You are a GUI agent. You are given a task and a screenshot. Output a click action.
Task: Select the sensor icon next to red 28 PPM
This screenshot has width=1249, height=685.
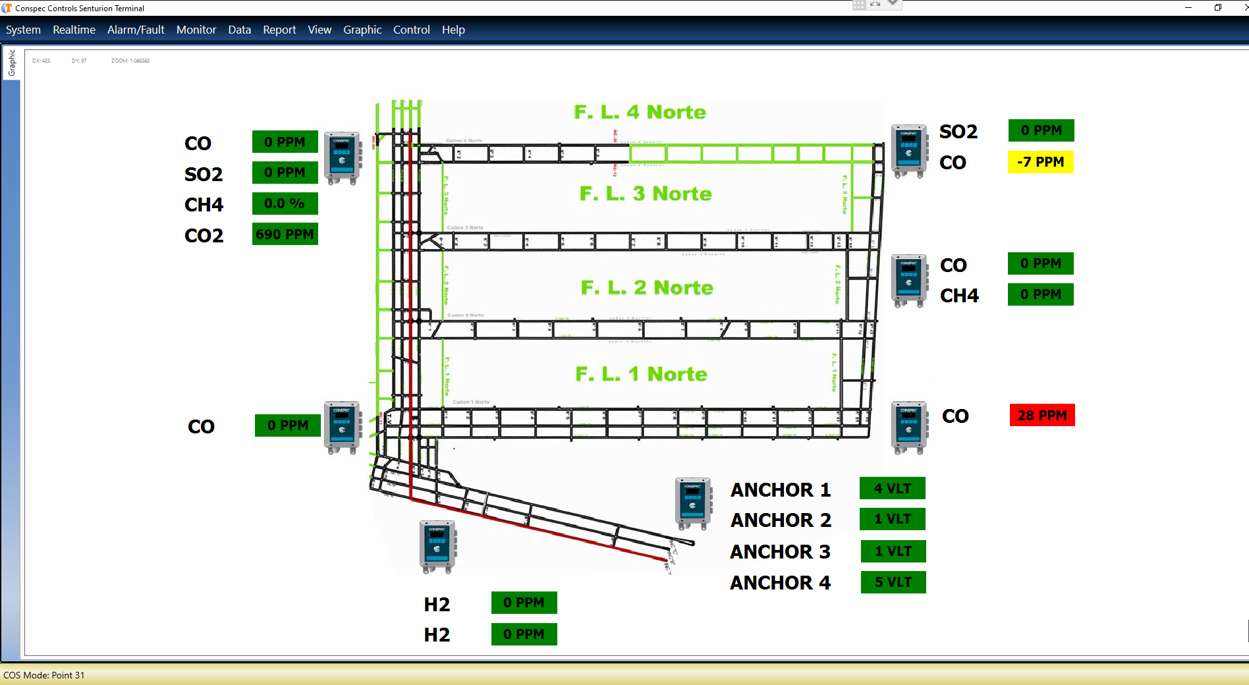909,427
